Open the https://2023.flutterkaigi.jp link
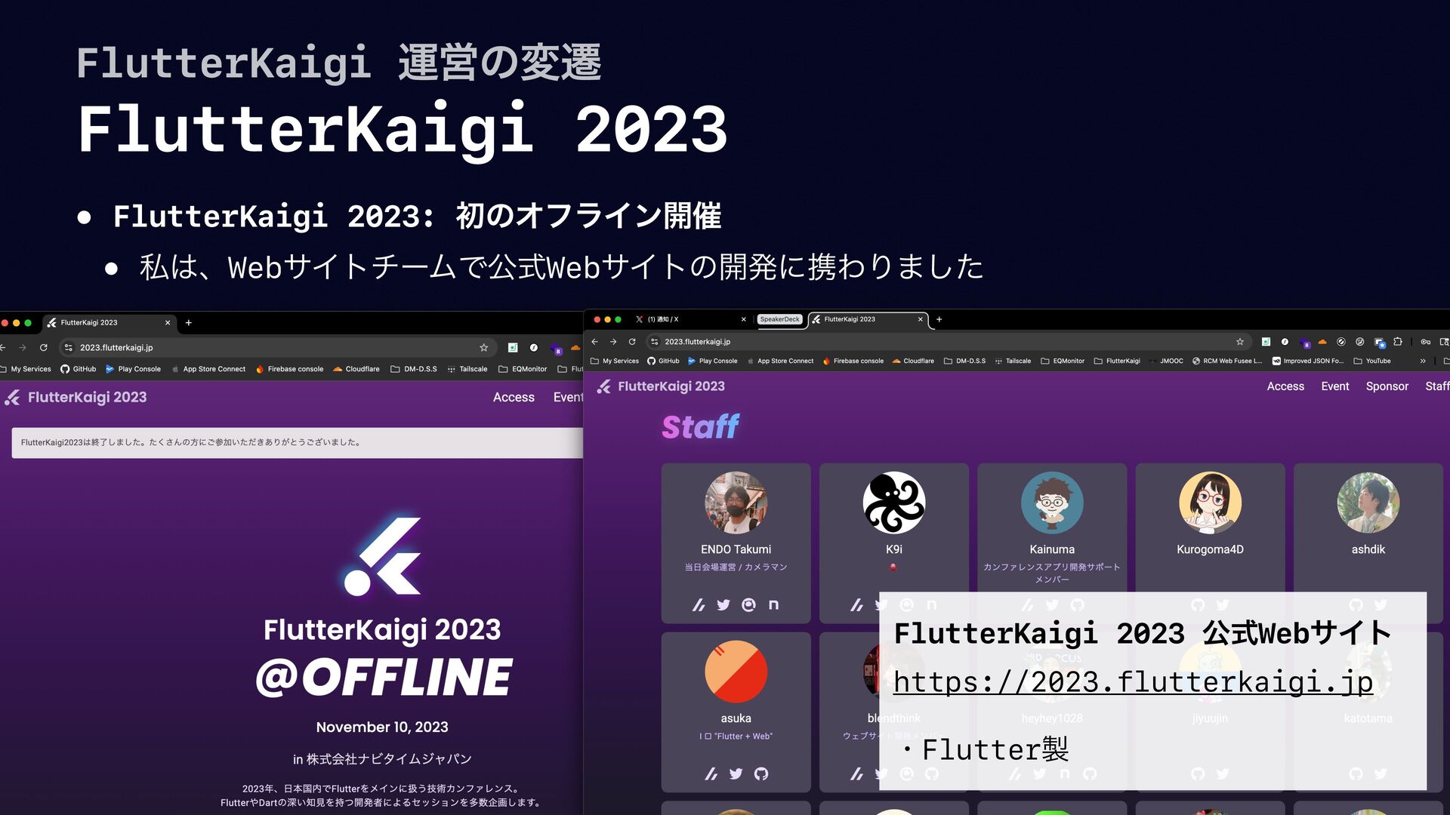 point(1133,682)
